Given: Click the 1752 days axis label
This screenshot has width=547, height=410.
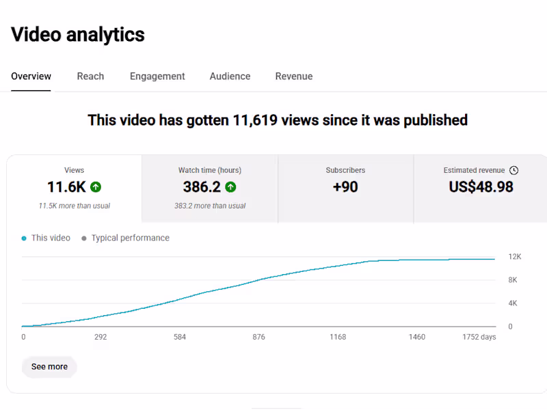Looking at the screenshot, I should click(479, 337).
